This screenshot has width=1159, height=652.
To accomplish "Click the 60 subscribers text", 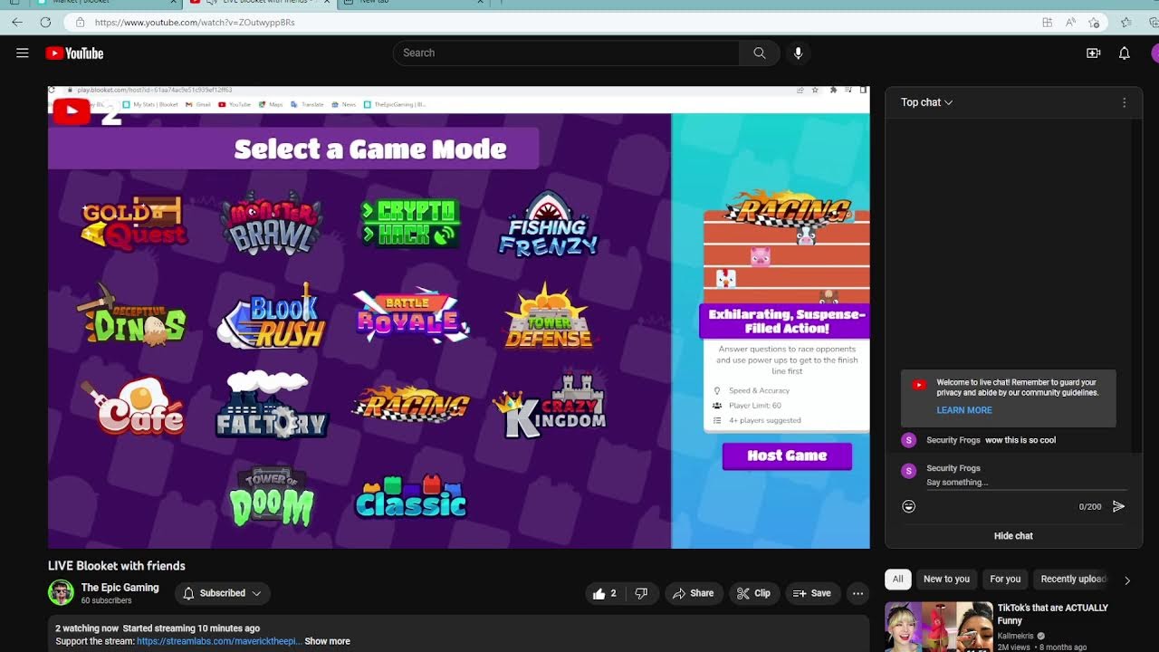I will (x=106, y=600).
